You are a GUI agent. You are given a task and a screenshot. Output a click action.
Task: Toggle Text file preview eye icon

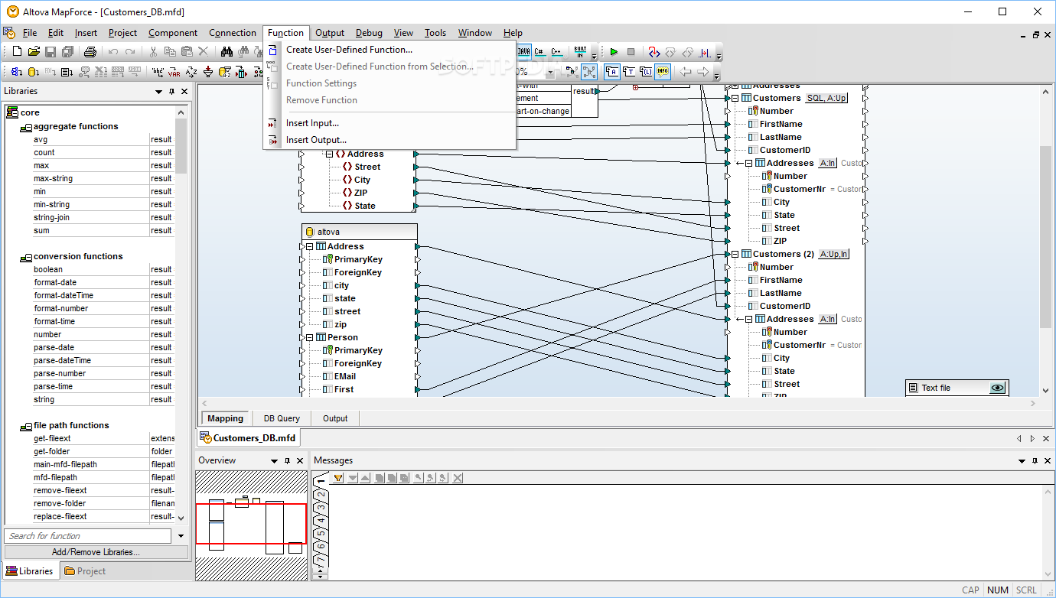coord(997,388)
